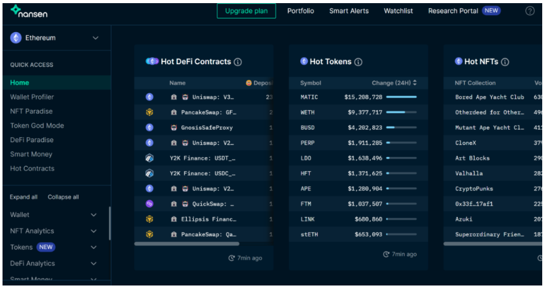Click the emoji icon in Deposits column header
This screenshot has width=546, height=288.
point(249,83)
